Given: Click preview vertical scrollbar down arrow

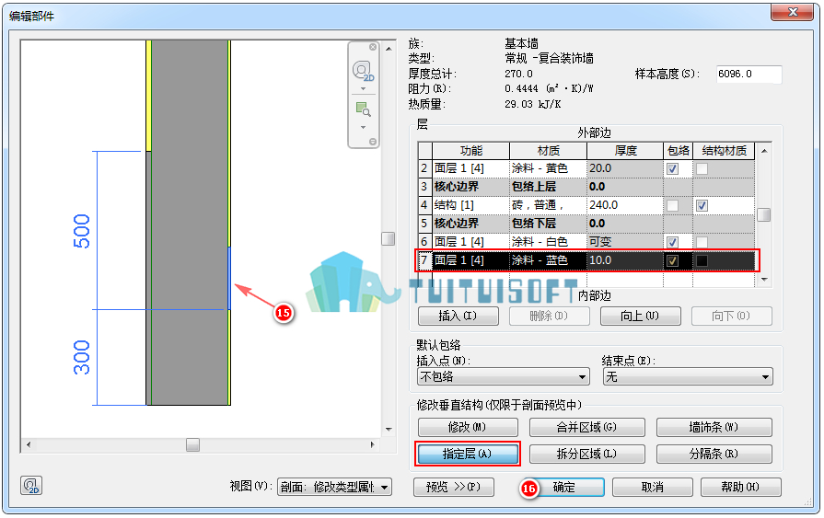Looking at the screenshot, I should (x=389, y=430).
